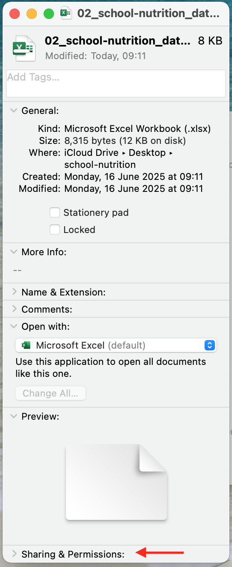Click the blank document preview thumbnail
The width and height of the screenshot is (232, 567).
[x=116, y=482]
